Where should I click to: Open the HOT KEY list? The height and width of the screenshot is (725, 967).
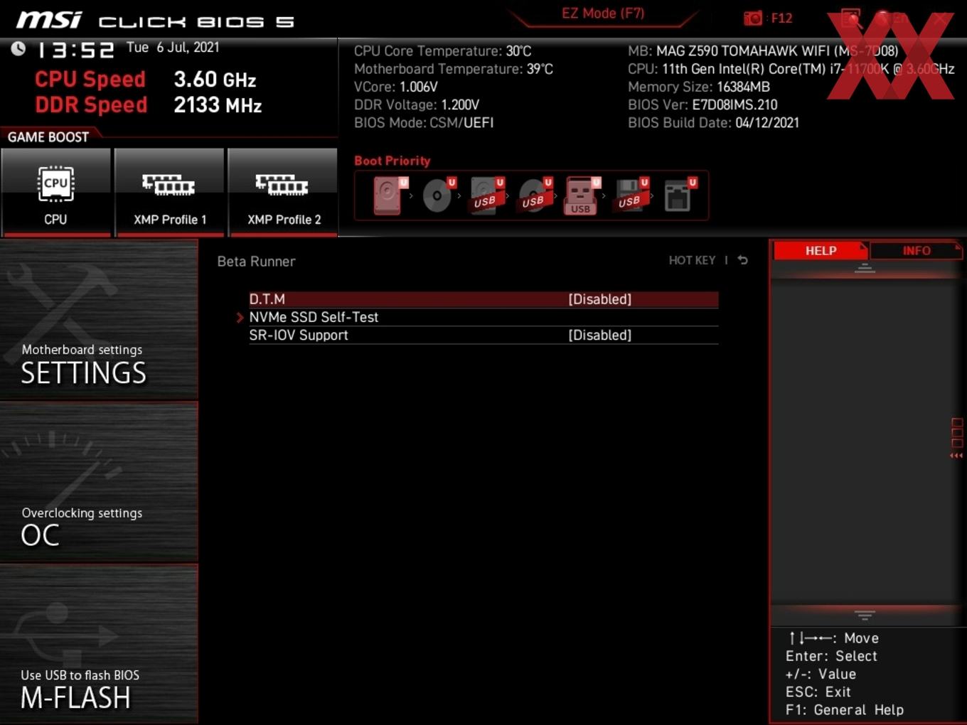[x=692, y=260]
